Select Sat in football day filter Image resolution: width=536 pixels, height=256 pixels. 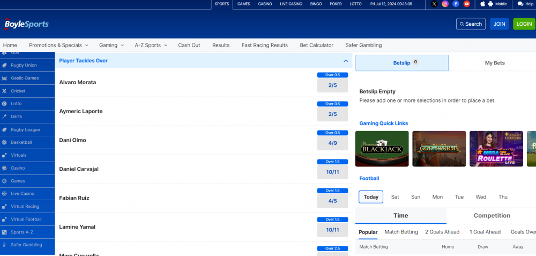pyautogui.click(x=395, y=197)
